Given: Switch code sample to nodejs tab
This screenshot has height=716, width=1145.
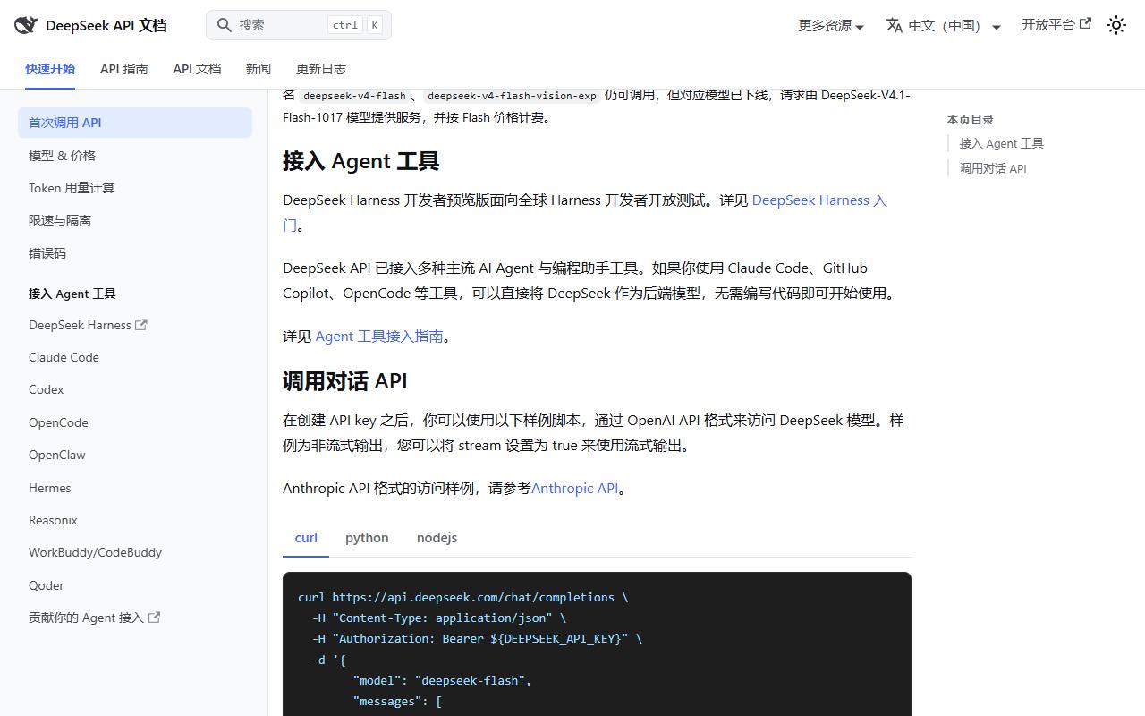Looking at the screenshot, I should click(x=437, y=538).
